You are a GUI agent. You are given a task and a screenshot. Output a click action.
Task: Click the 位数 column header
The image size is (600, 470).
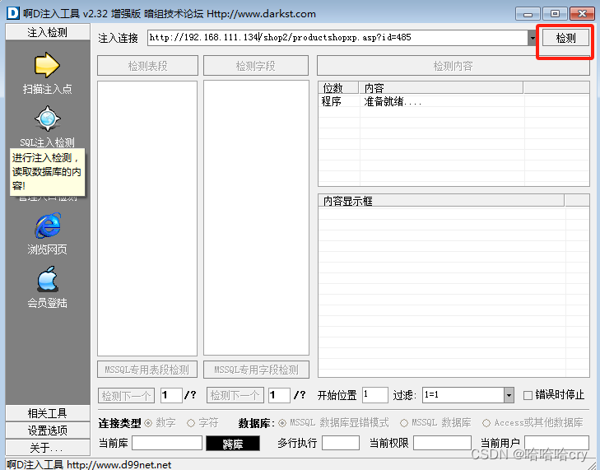pos(338,87)
